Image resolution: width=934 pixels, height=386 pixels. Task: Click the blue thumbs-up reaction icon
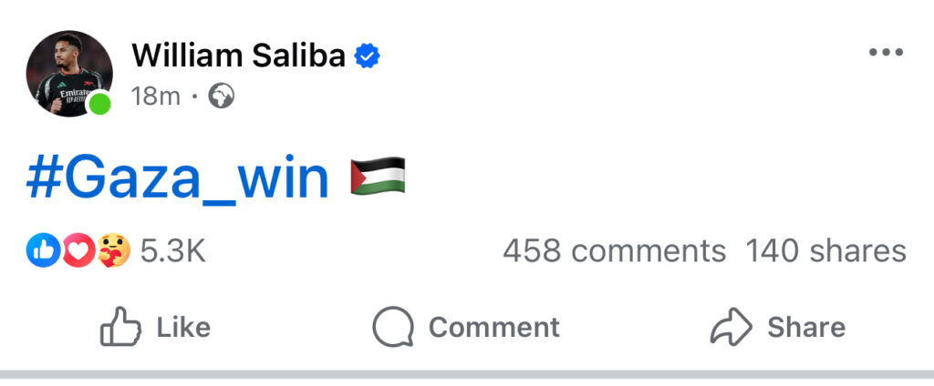[x=43, y=251]
